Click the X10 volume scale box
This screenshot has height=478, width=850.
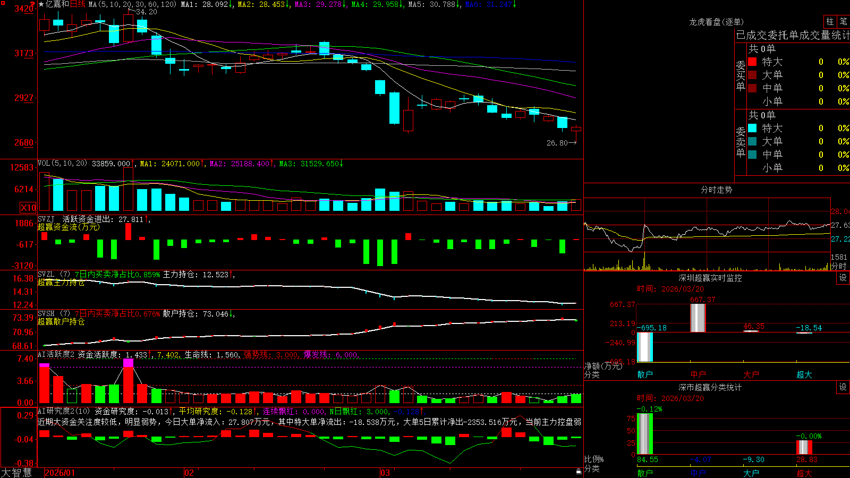coord(28,208)
